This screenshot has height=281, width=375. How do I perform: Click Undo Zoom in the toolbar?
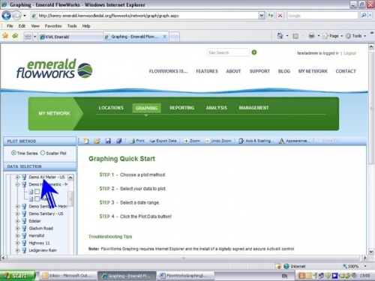coord(218,141)
